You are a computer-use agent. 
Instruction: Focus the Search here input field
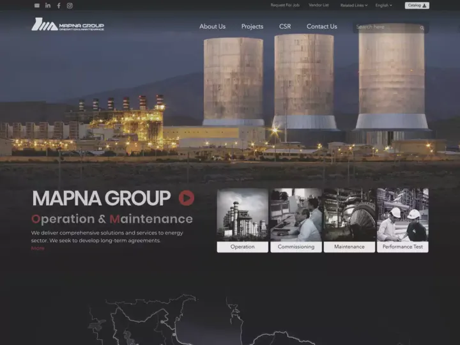tap(387, 27)
